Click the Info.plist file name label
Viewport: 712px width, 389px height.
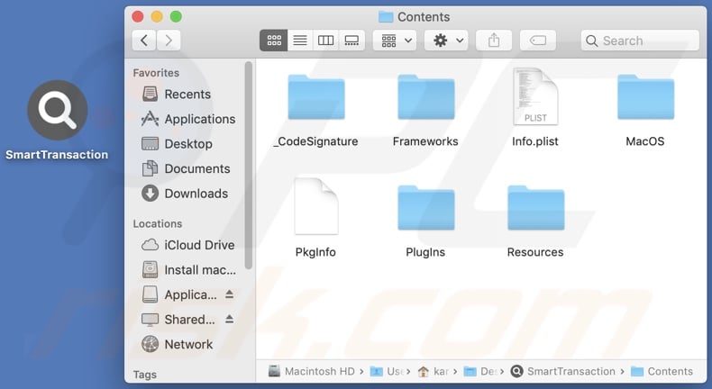pyautogui.click(x=535, y=141)
